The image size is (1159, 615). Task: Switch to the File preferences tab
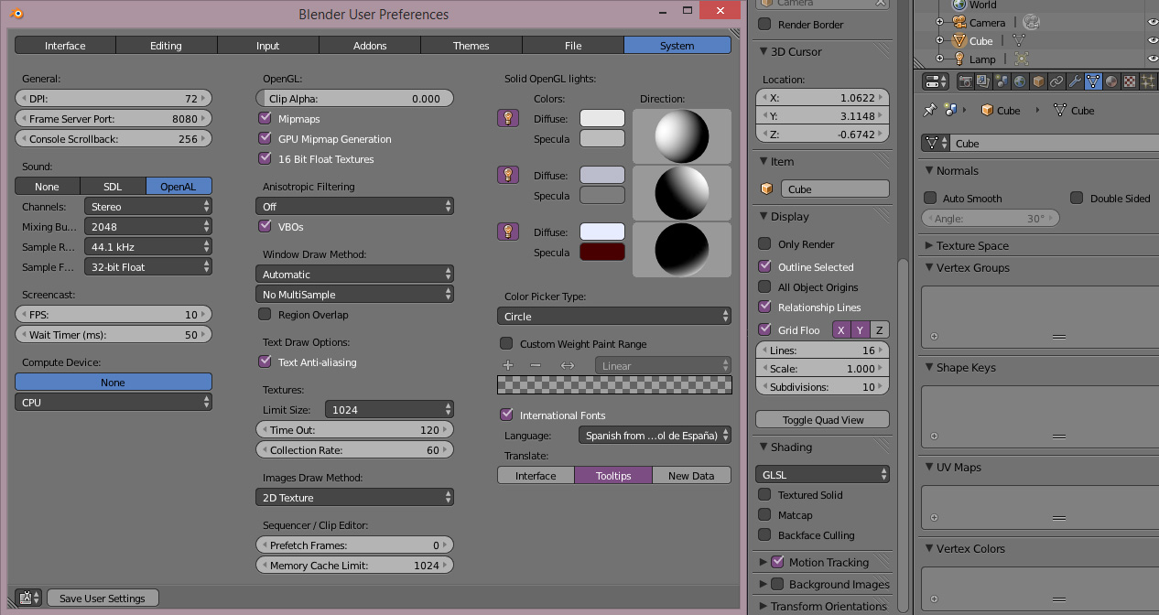coord(573,46)
